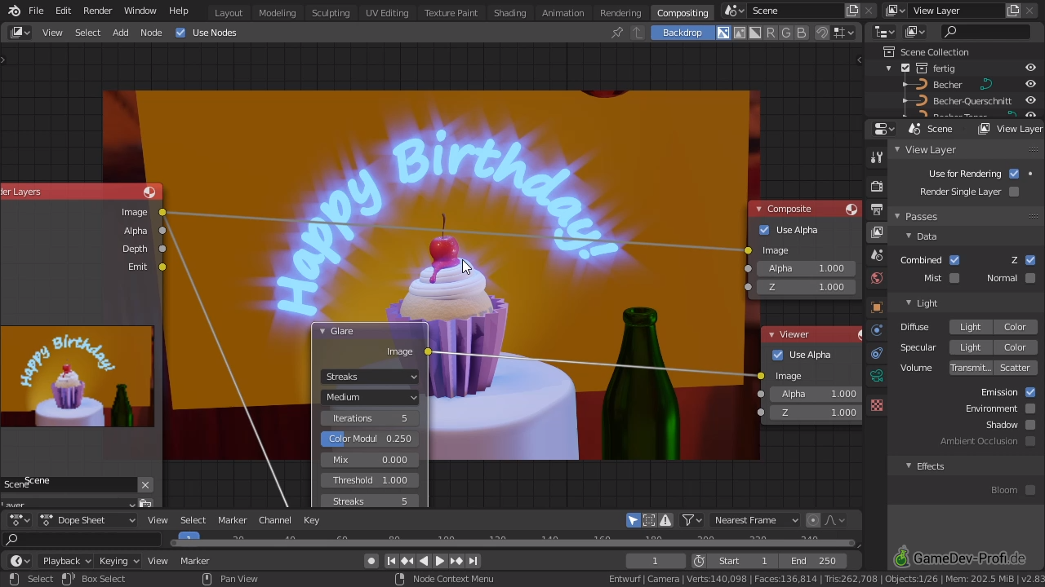The width and height of the screenshot is (1045, 587).
Task: Click the Diffuse Light pass button
Action: [x=970, y=327]
